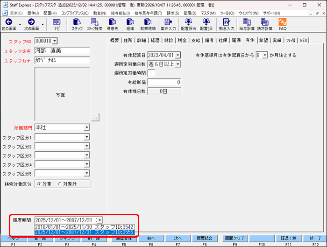Switch to the 住所 tab

[x=128, y=40]
